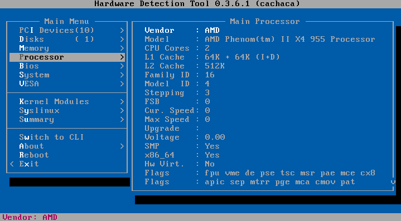Open the Summary menu entry
401x221 pixels.
tap(67, 120)
